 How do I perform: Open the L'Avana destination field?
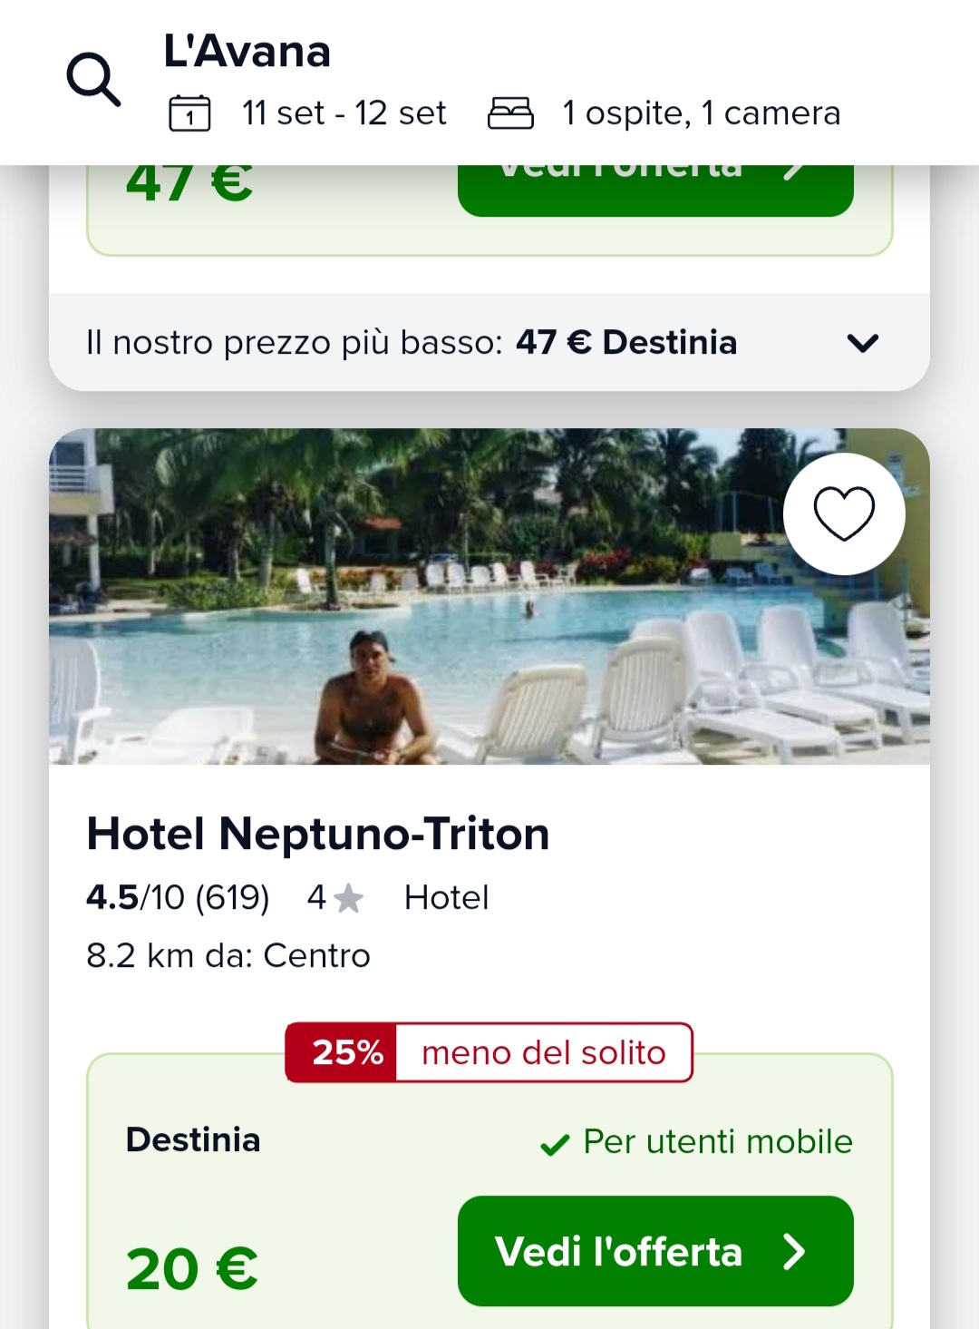pyautogui.click(x=247, y=52)
